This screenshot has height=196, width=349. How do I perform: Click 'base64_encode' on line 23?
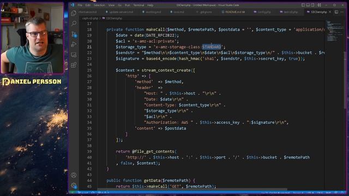coord(161,59)
